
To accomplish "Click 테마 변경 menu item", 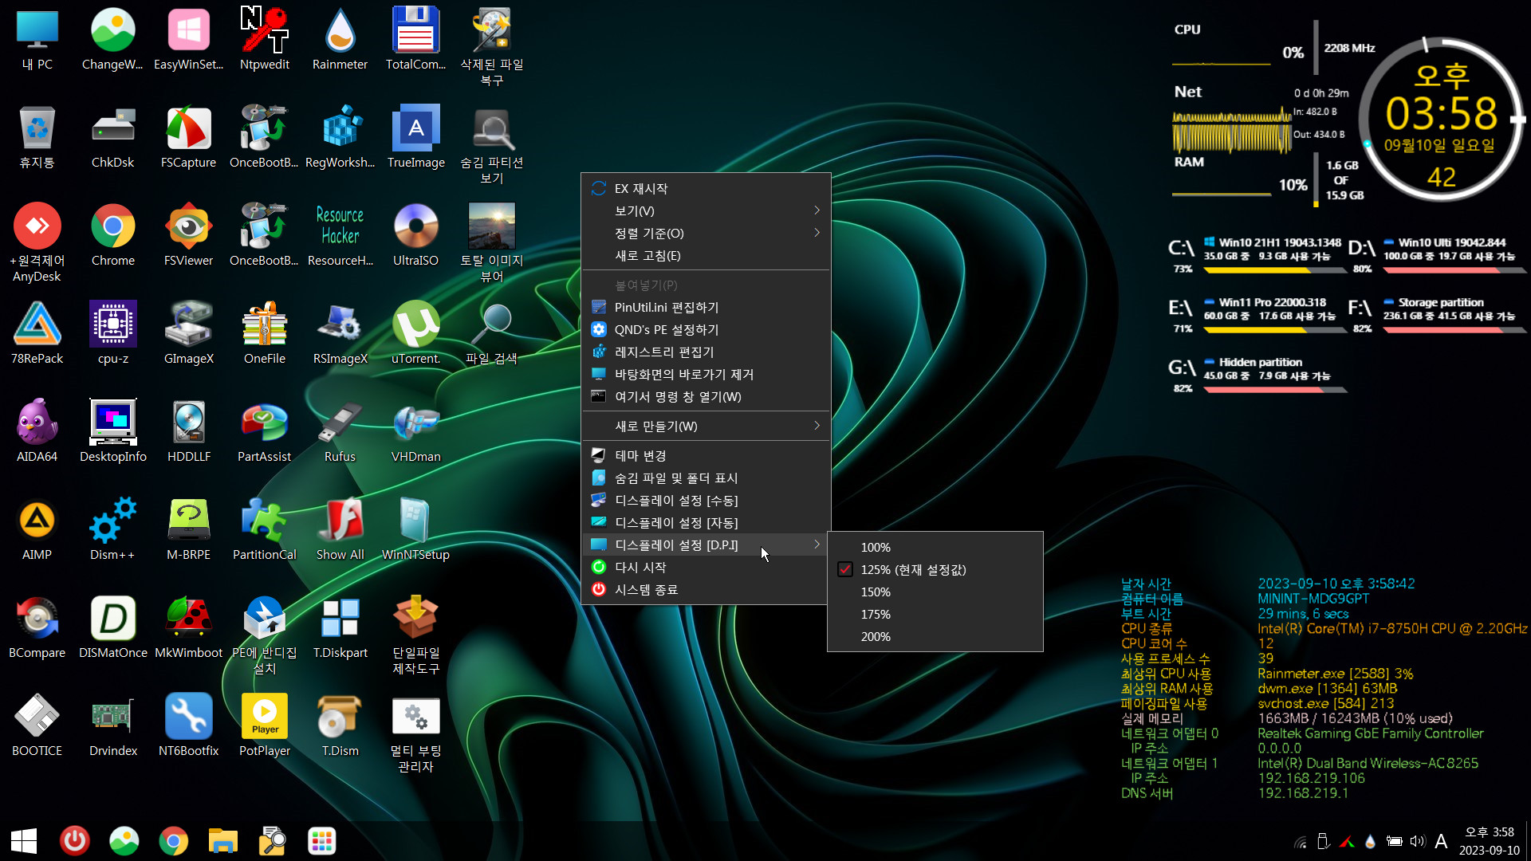I will pyautogui.click(x=706, y=455).
